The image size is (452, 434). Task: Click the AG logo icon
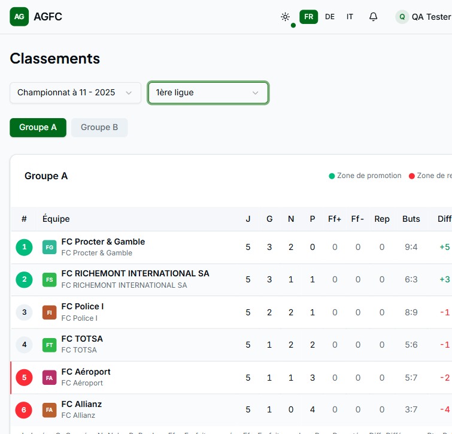19,17
